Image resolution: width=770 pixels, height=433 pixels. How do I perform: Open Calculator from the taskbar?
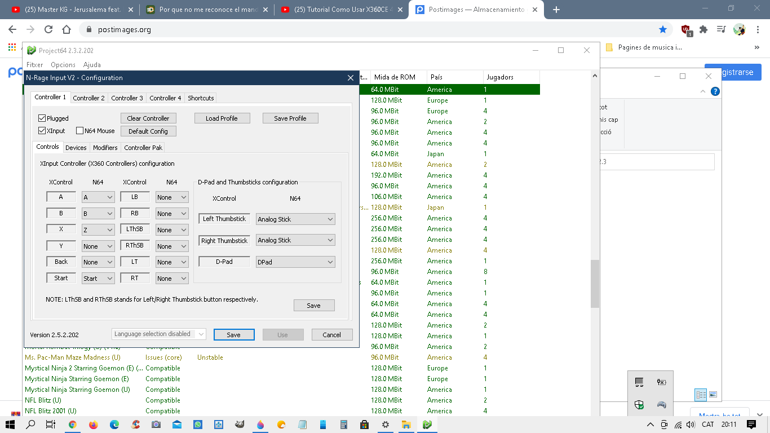pyautogui.click(x=343, y=425)
